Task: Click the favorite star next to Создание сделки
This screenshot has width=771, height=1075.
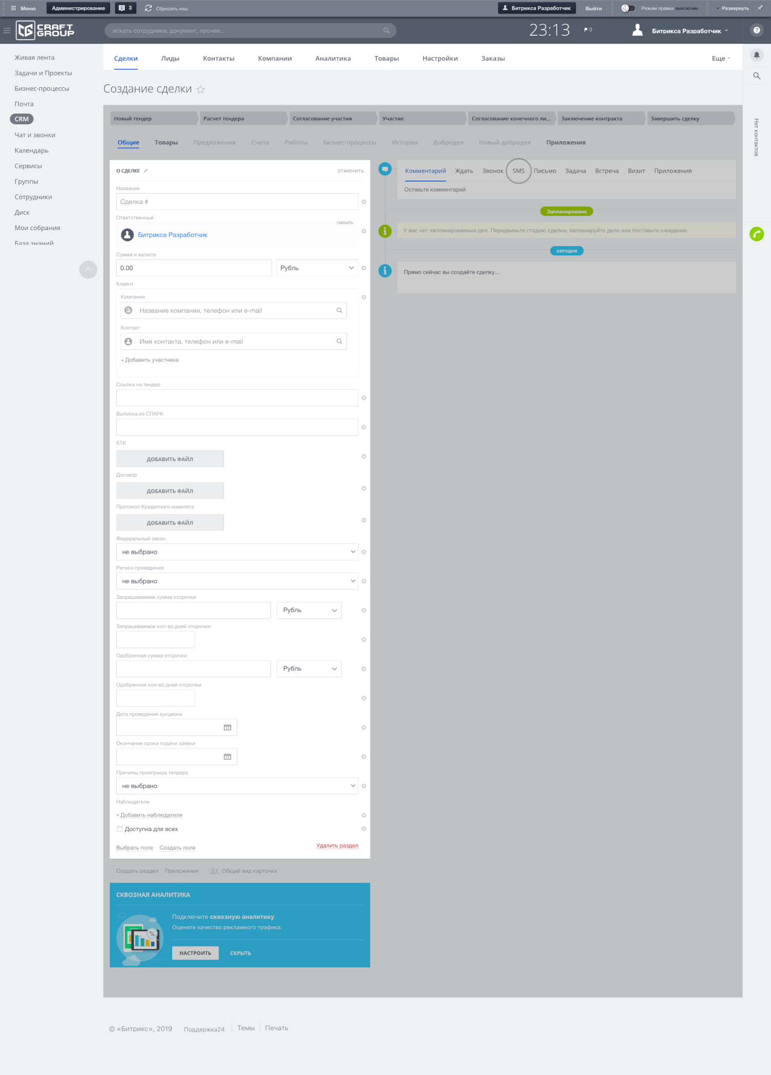Action: coord(200,89)
